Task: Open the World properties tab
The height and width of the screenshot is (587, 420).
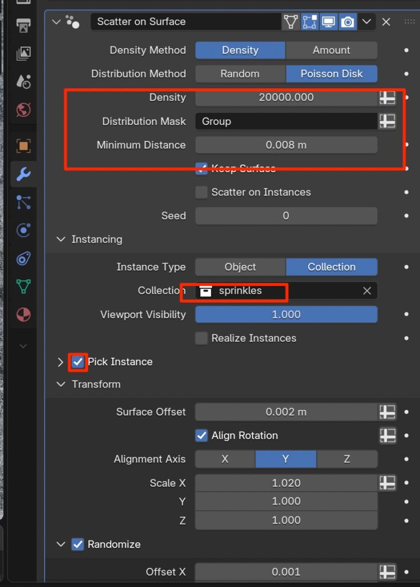Action: point(23,109)
